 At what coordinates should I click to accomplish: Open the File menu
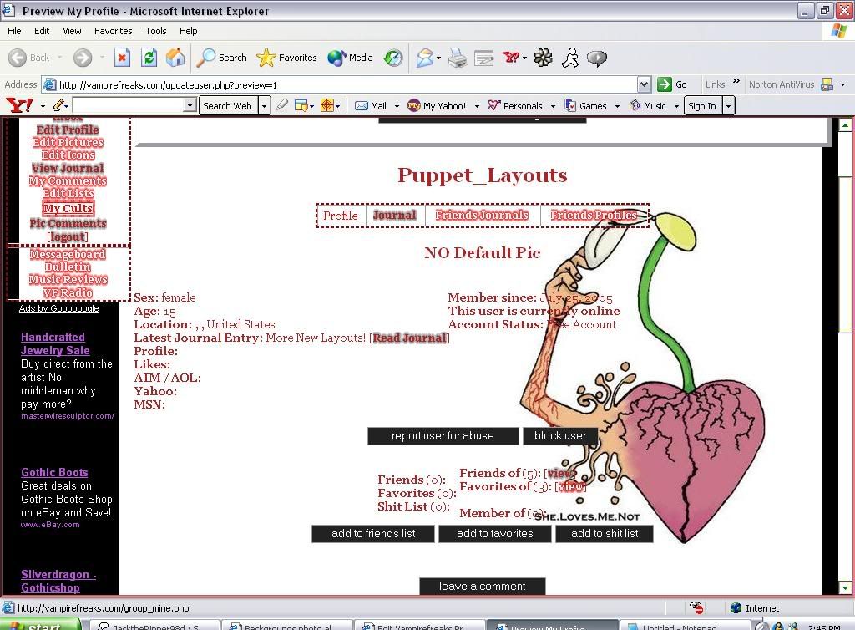tap(14, 31)
